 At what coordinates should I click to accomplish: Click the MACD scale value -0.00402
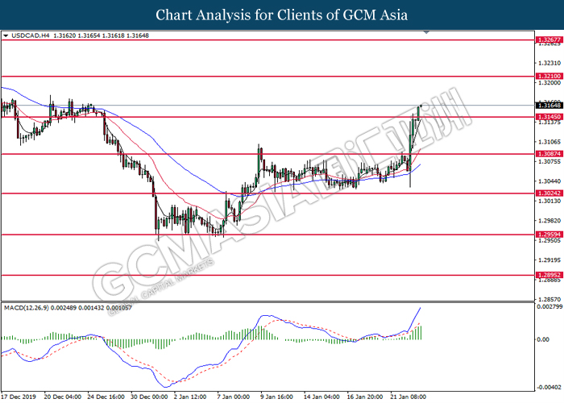[549, 388]
